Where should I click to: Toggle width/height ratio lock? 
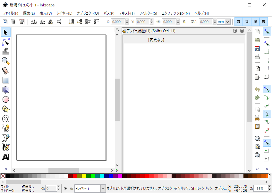184,22
